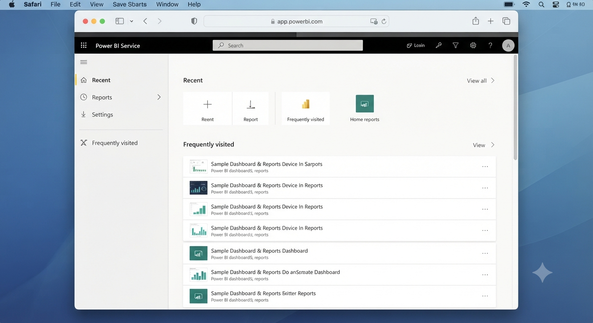Open the Frequently visited Power BI tile
Image resolution: width=593 pixels, height=323 pixels.
(x=306, y=109)
